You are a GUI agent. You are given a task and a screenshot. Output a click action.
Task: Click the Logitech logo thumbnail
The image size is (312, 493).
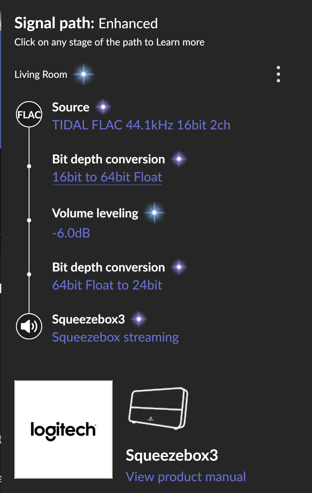coord(63,429)
